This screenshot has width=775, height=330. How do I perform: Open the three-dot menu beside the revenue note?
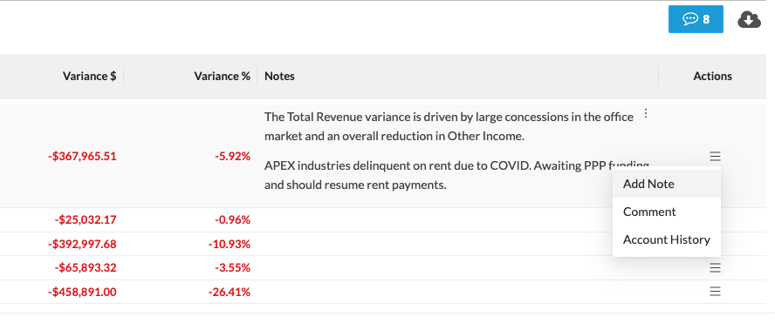click(x=646, y=114)
